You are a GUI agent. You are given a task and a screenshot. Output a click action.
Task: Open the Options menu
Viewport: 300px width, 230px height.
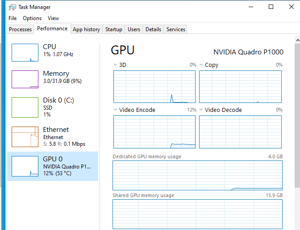[x=32, y=18]
